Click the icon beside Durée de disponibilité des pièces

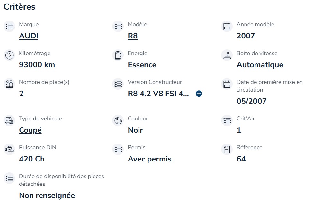(x=9, y=178)
